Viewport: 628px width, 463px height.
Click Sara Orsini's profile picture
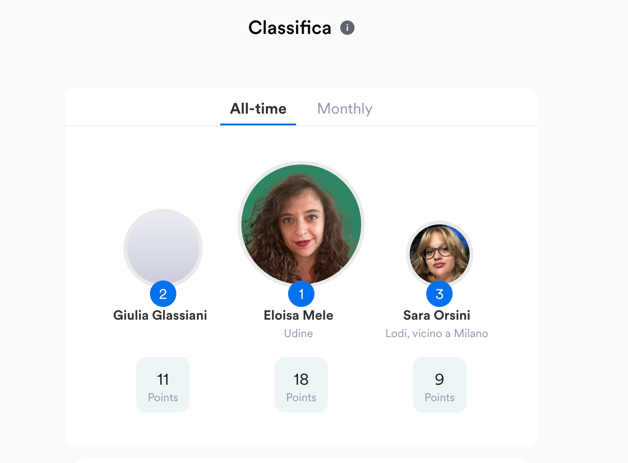(x=439, y=253)
